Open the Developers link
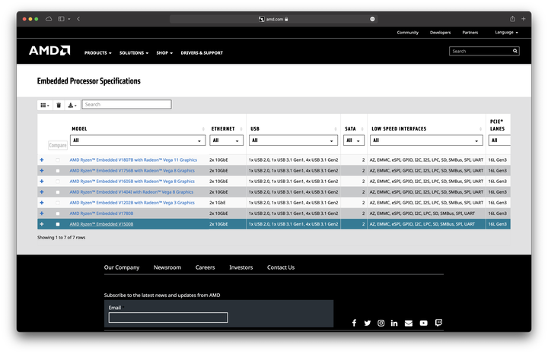 (x=440, y=33)
